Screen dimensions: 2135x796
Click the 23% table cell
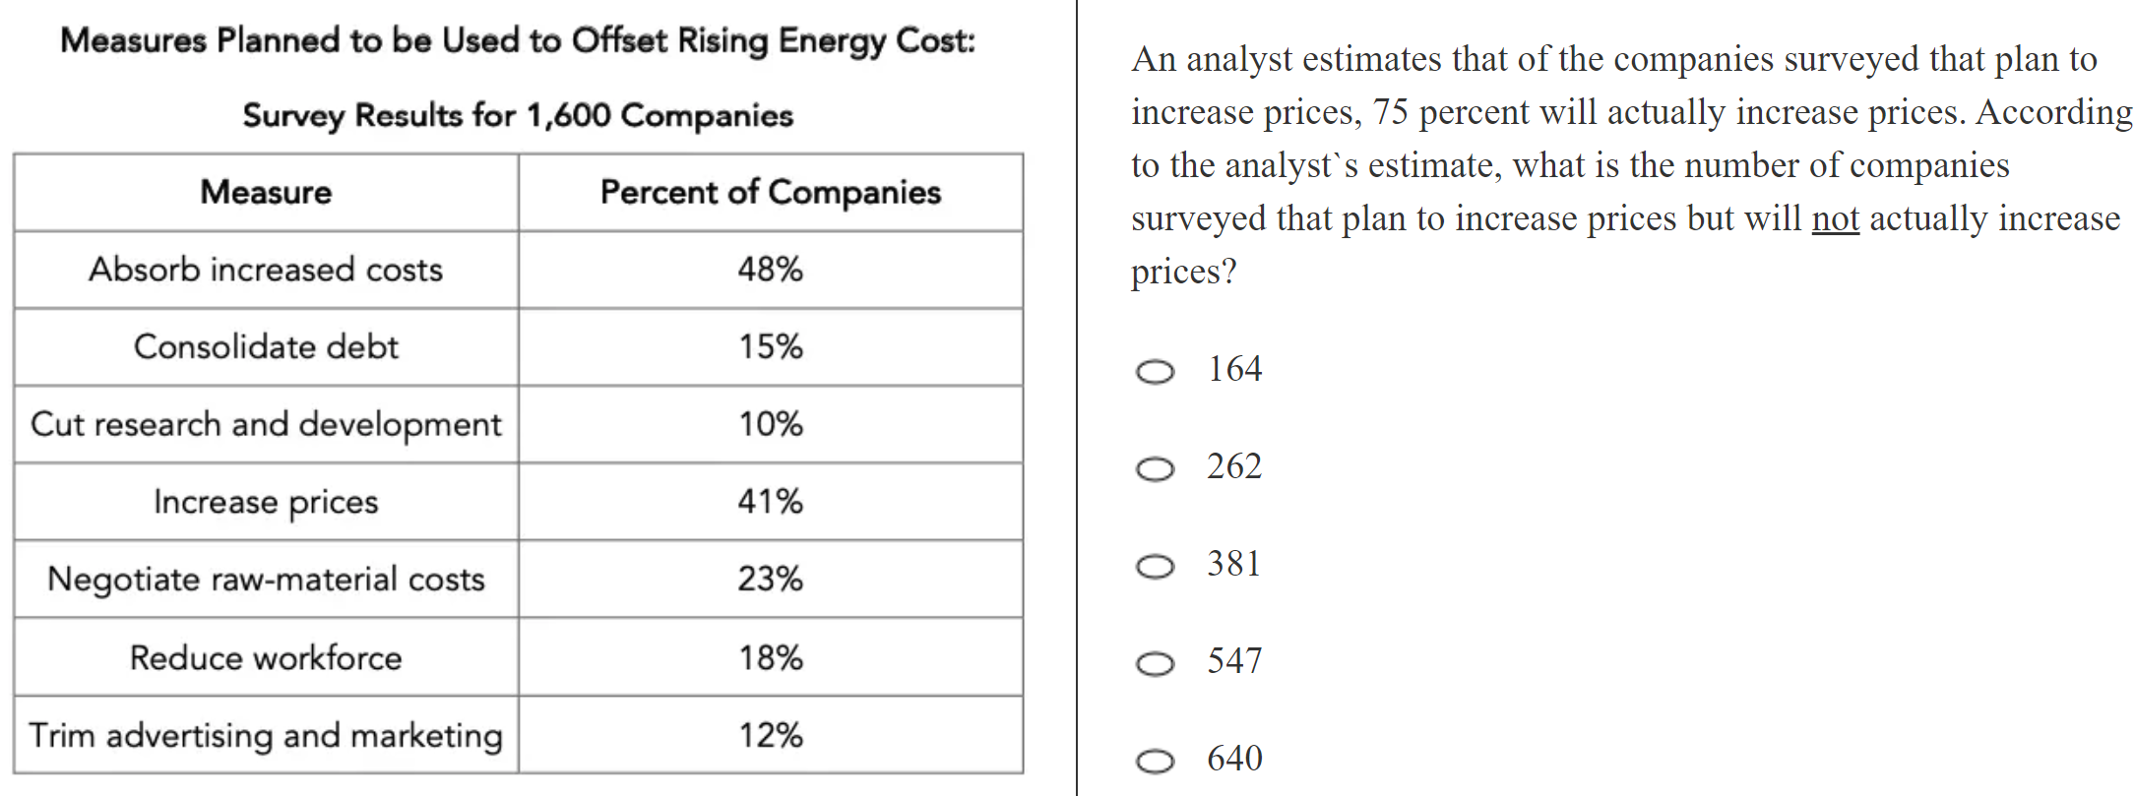tap(771, 580)
